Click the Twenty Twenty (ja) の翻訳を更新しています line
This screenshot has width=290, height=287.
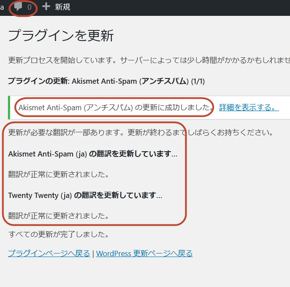point(85,195)
